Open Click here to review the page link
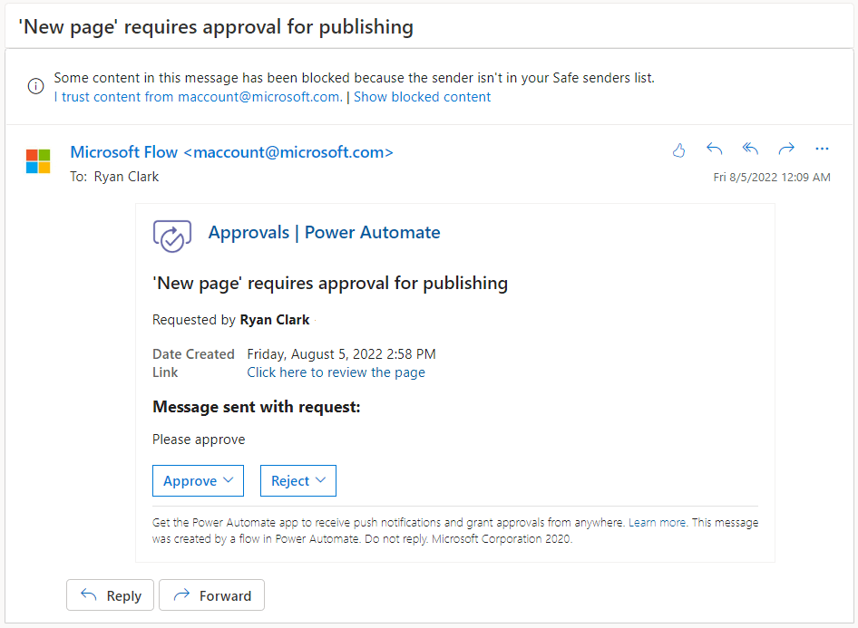 336,372
